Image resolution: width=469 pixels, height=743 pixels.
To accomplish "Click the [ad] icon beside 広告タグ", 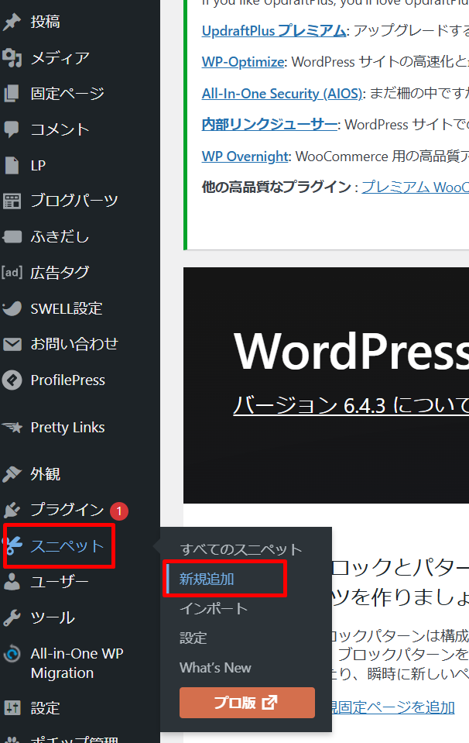I will tap(12, 273).
